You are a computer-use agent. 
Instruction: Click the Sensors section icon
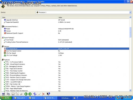coord(3,46)
